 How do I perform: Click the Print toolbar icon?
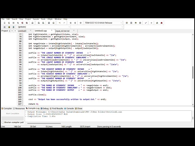click(x=33, y=23)
